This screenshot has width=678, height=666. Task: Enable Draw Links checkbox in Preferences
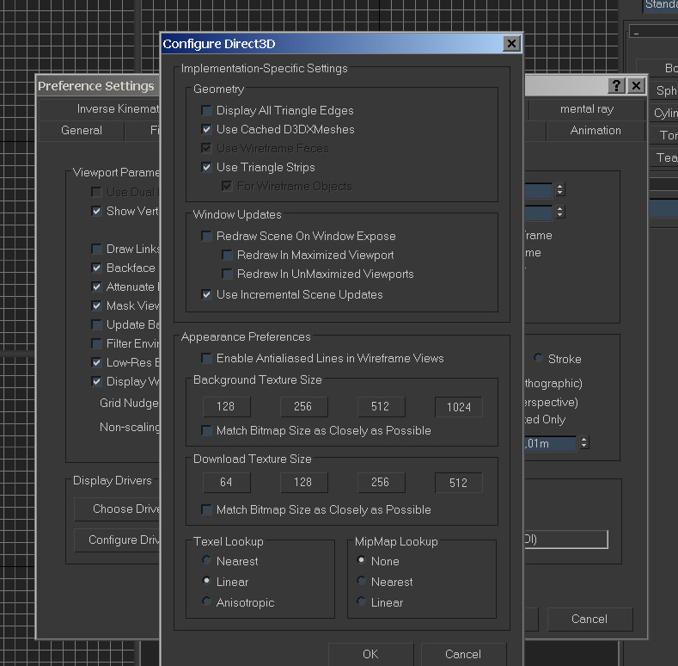(96, 249)
